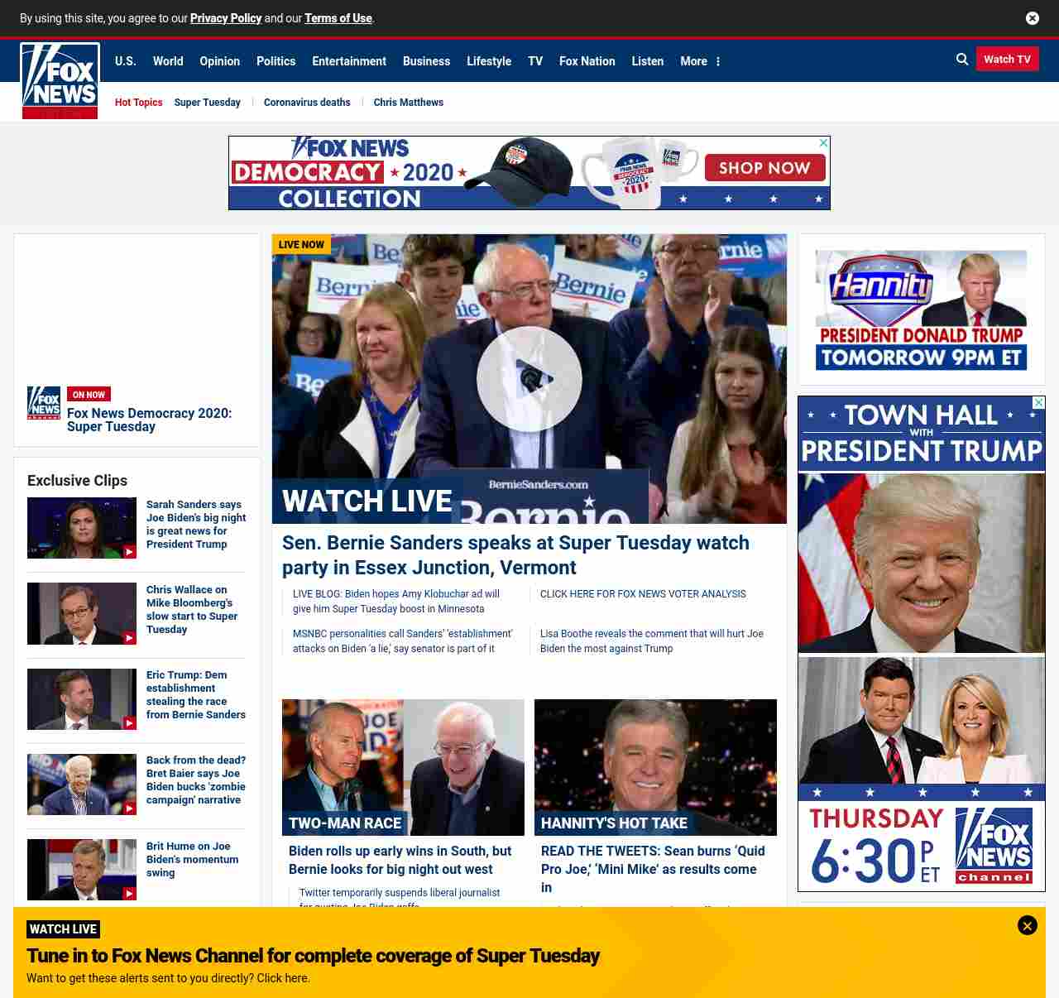Open the Eric Trump clip thumbnail

click(x=82, y=699)
